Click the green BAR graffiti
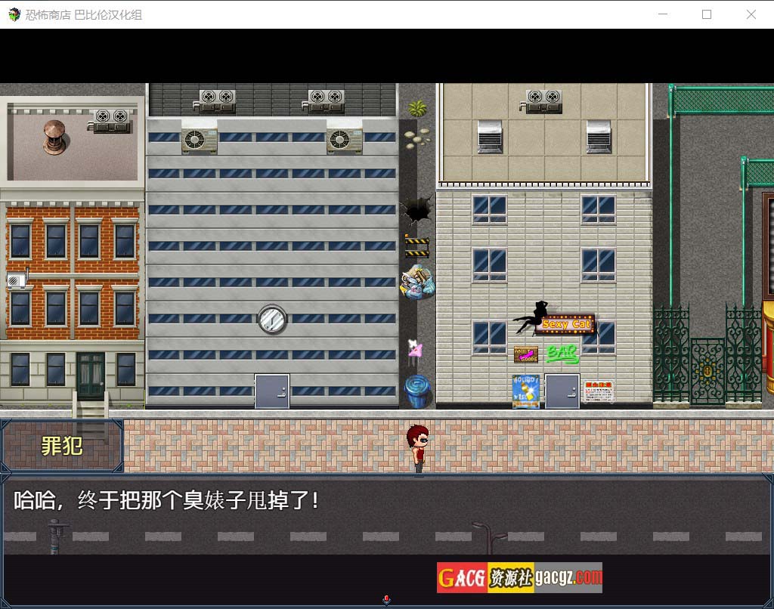This screenshot has height=609, width=774. tap(562, 353)
